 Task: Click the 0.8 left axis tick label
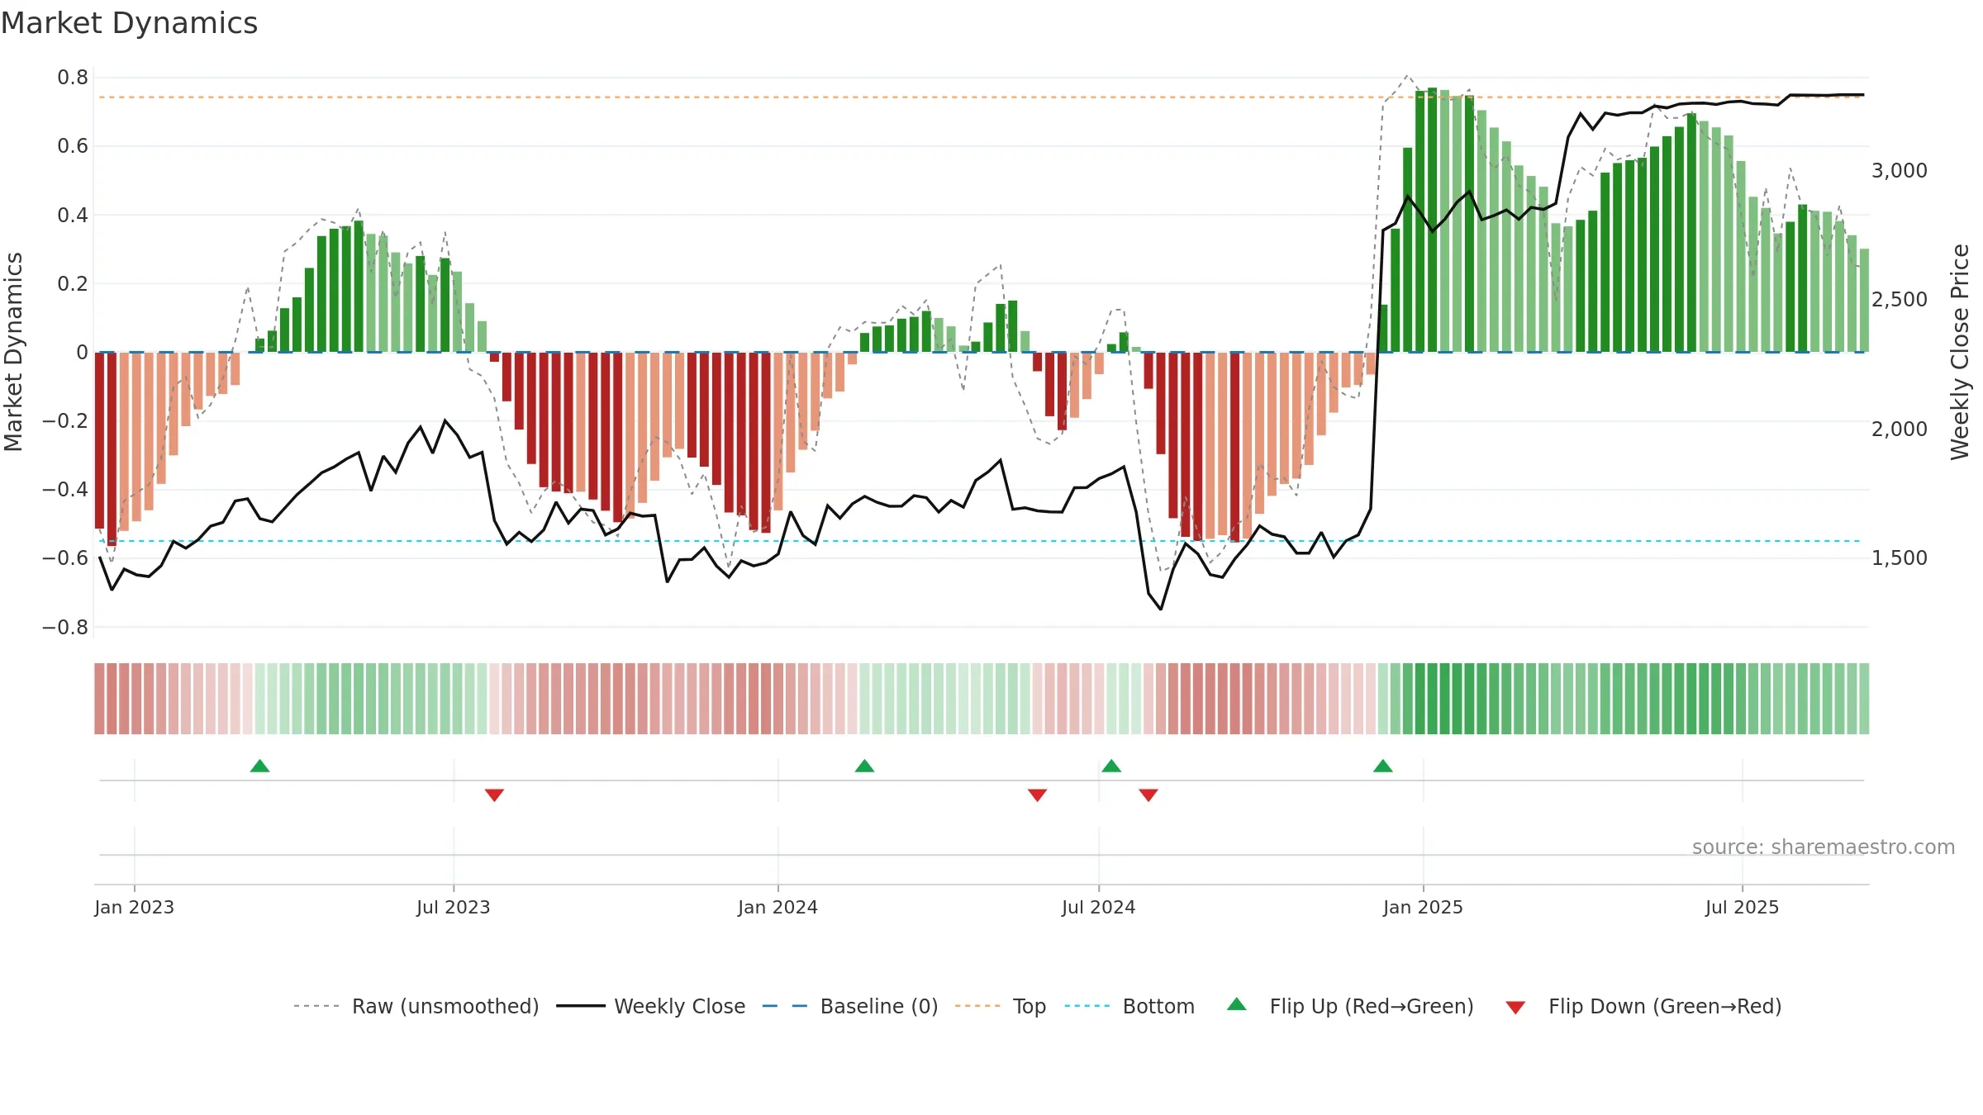point(73,78)
